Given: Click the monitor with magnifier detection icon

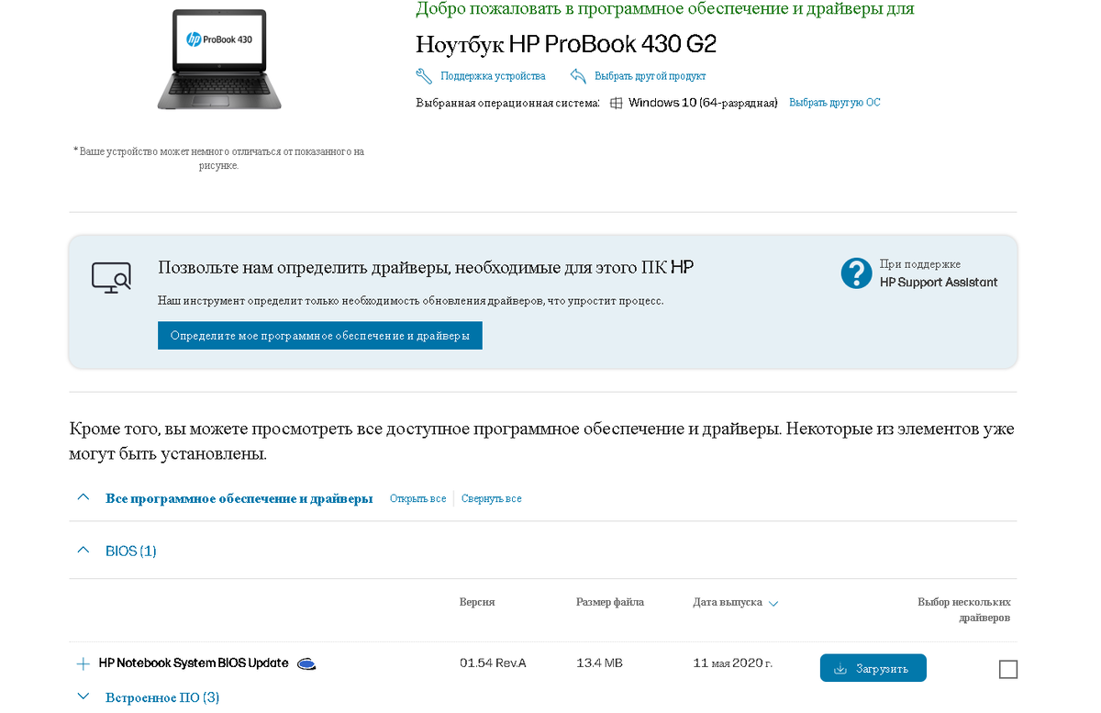Looking at the screenshot, I should [x=111, y=277].
